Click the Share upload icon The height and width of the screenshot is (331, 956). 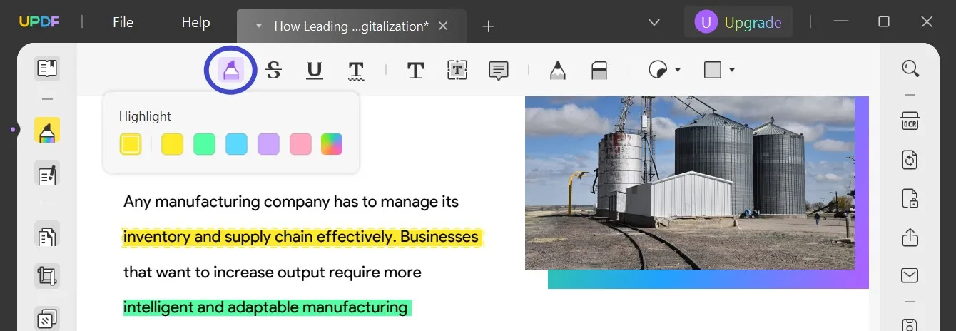[910, 236]
